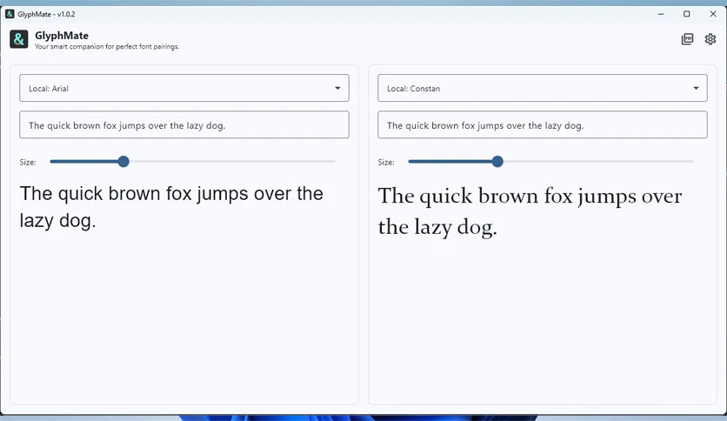Click the Arial dropdown arrow
The height and width of the screenshot is (421, 727).
click(337, 88)
